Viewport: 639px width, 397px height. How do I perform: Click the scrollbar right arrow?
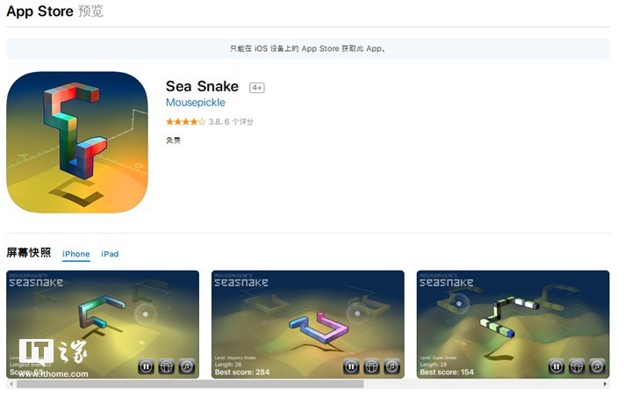pyautogui.click(x=605, y=384)
